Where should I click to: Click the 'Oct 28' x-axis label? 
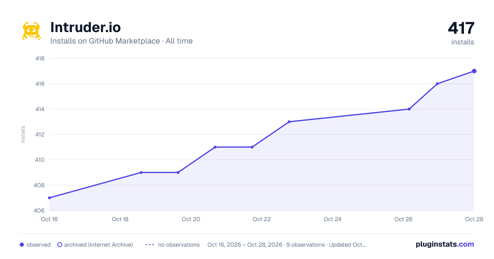tap(474, 219)
